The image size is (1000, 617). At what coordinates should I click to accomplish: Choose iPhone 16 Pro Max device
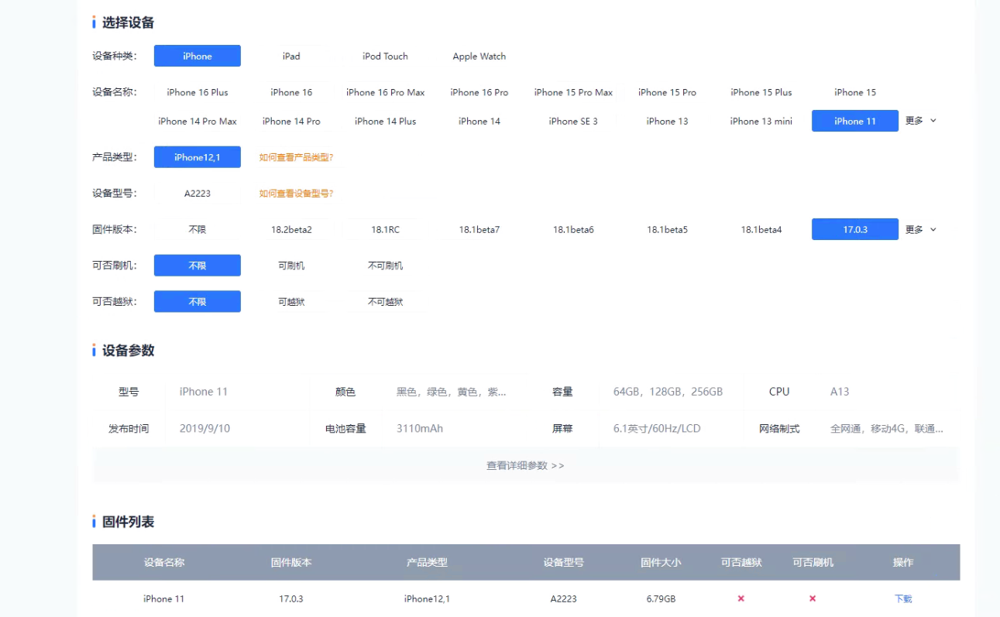pos(385,92)
